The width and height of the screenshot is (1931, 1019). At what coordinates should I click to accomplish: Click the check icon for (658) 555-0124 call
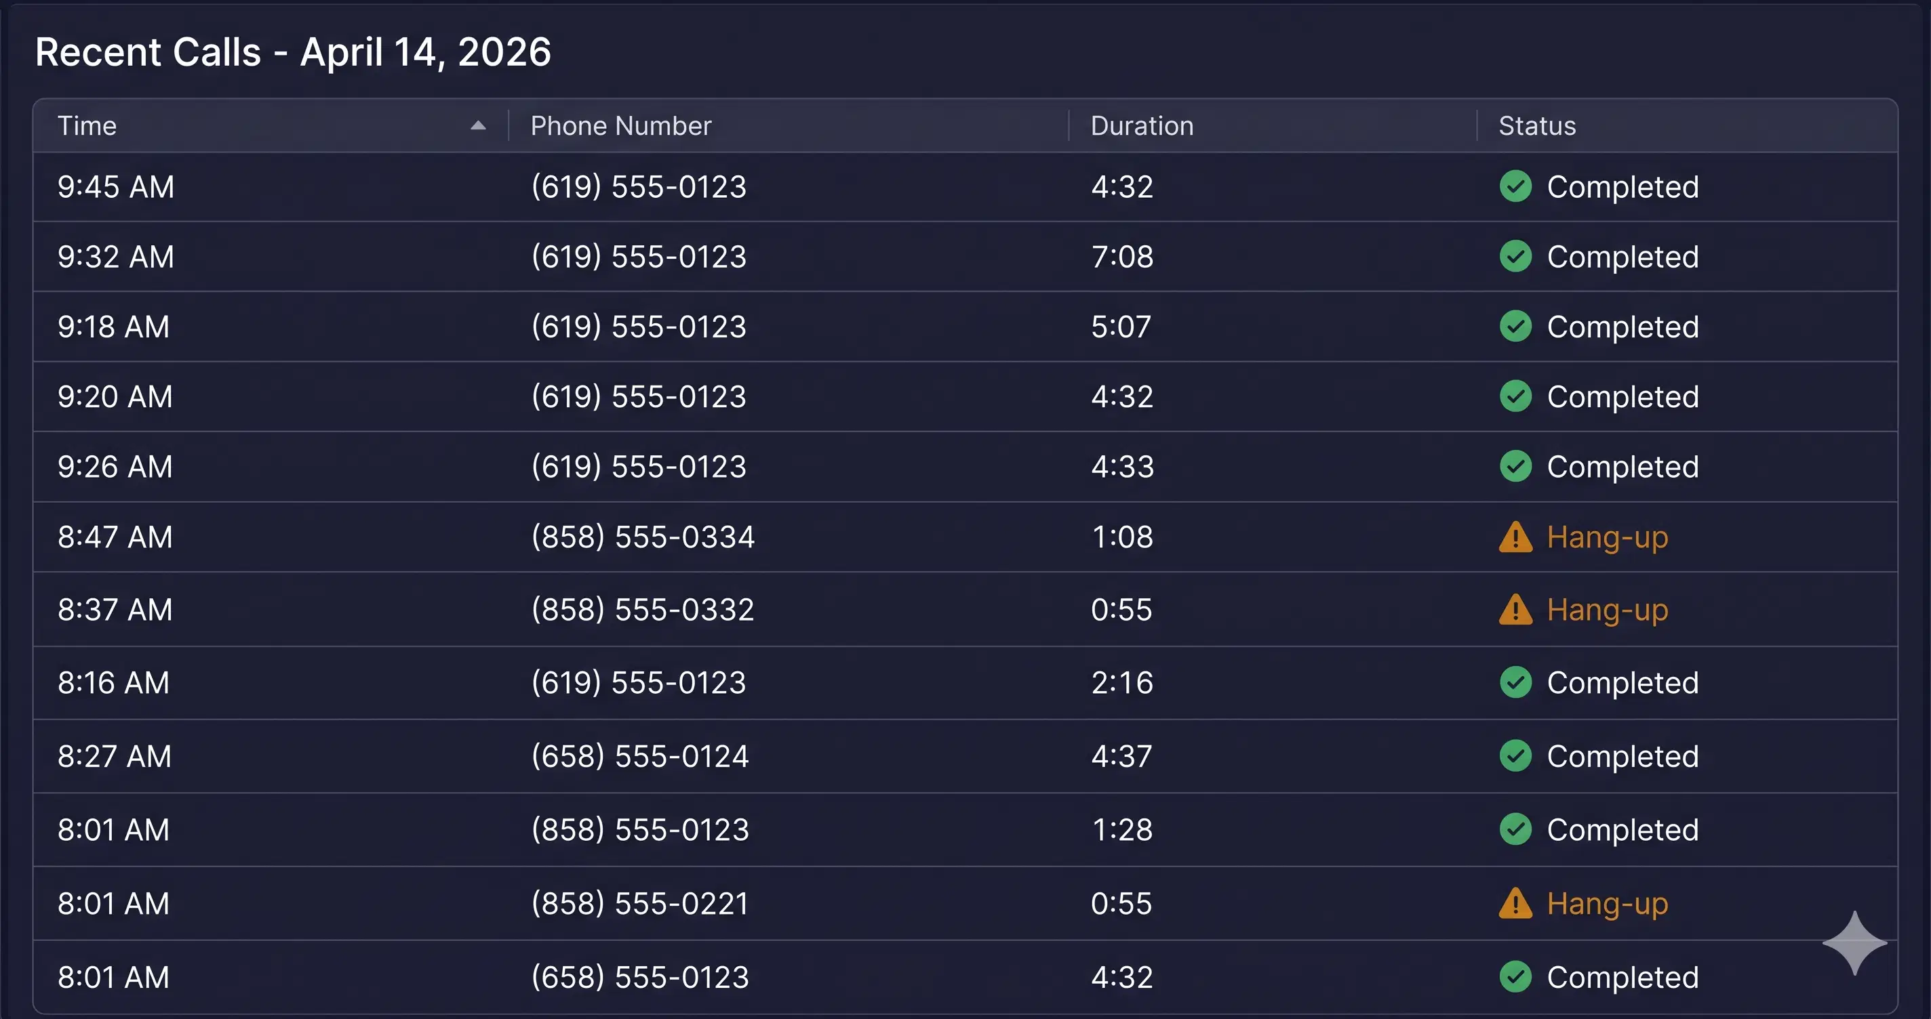tap(1515, 756)
